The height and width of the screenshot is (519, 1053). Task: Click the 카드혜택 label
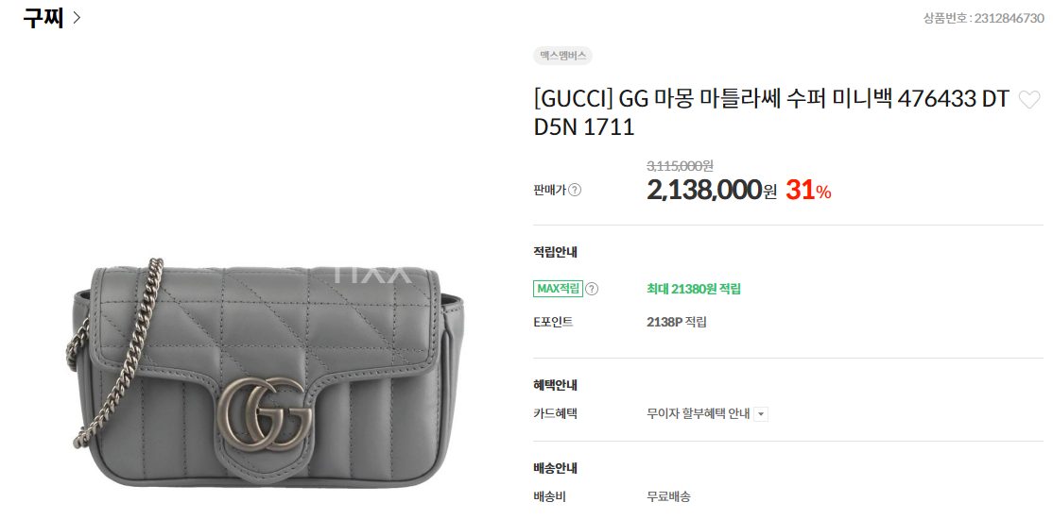556,413
